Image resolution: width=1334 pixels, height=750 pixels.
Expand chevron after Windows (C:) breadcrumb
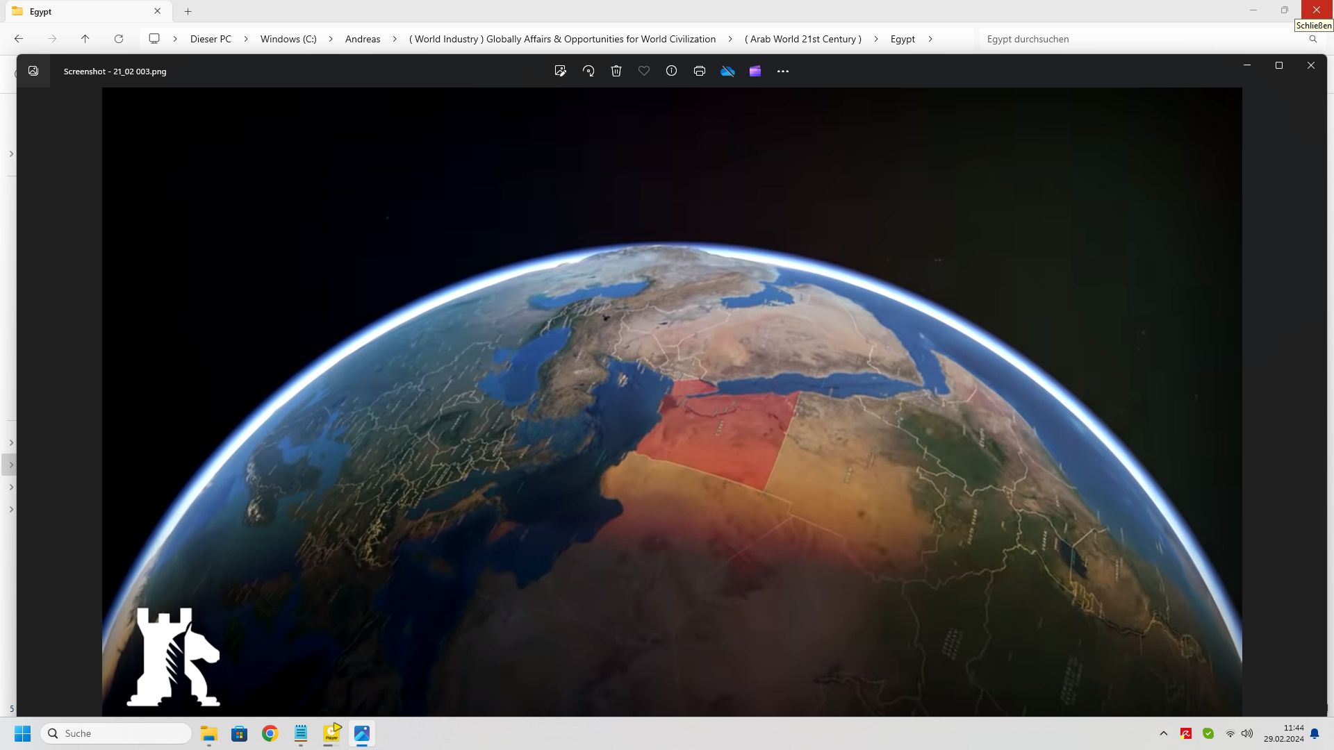(331, 39)
